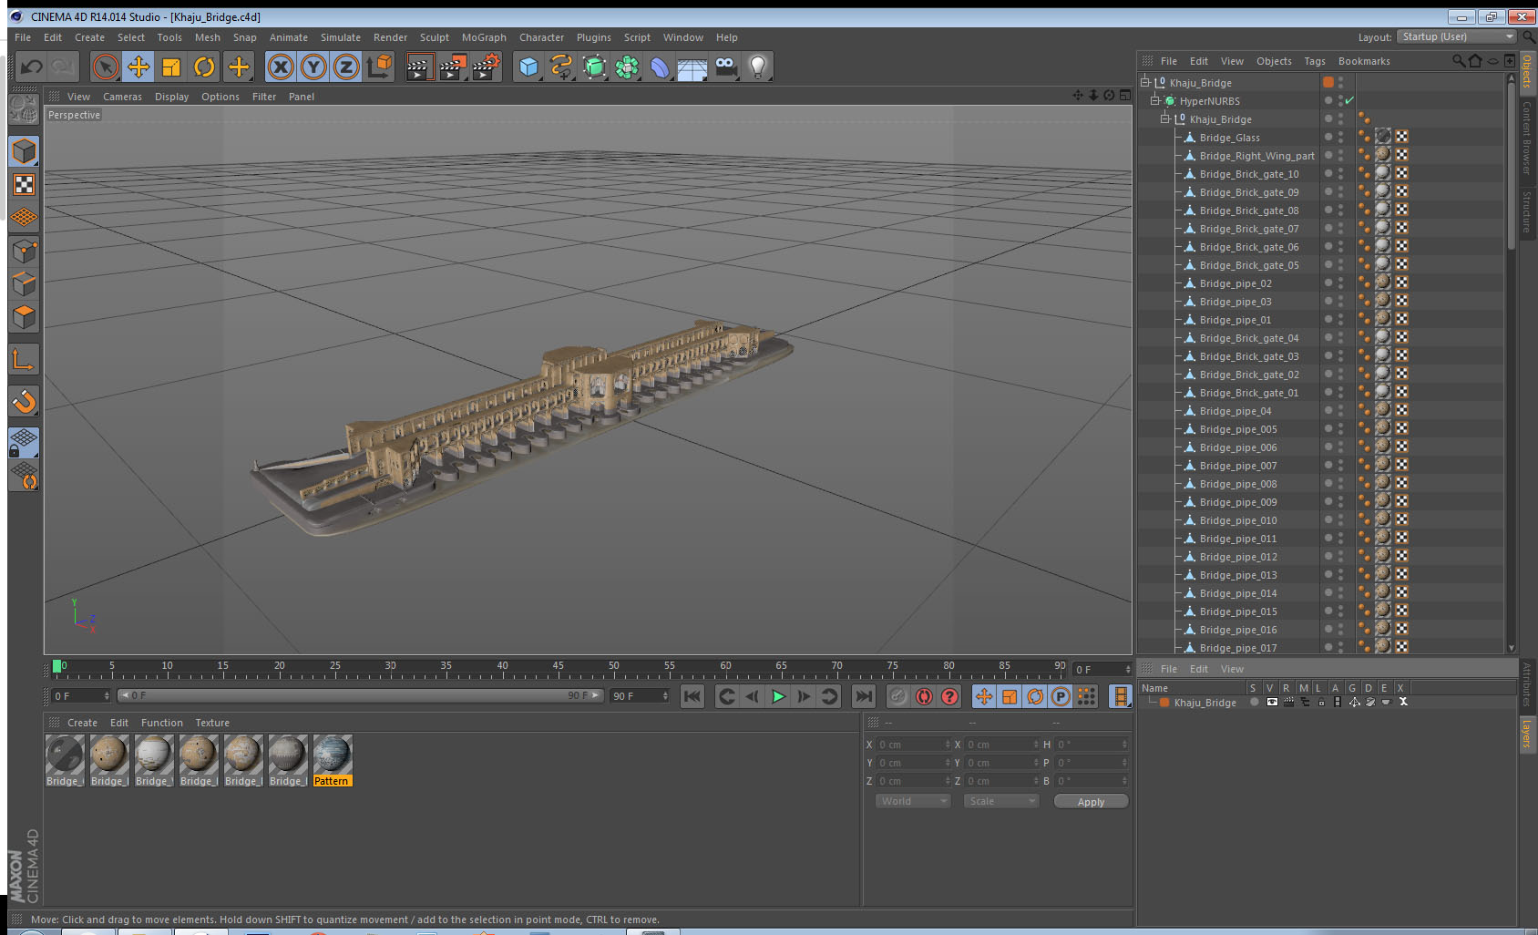Render the active view
Image resolution: width=1538 pixels, height=935 pixels.
419,67
